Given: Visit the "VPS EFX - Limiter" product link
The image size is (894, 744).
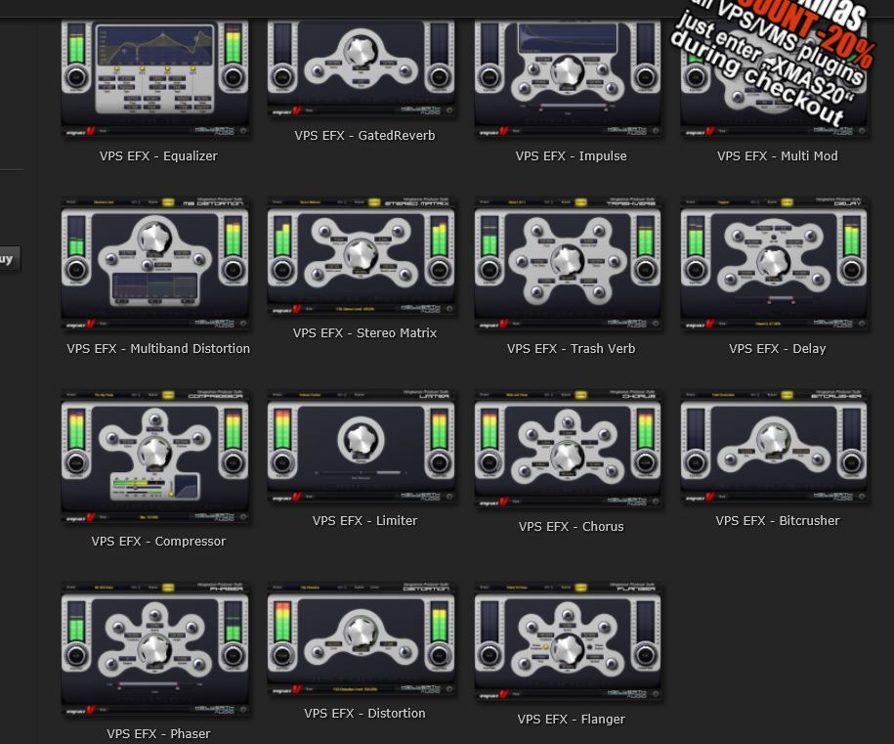Looking at the screenshot, I should coord(364,520).
